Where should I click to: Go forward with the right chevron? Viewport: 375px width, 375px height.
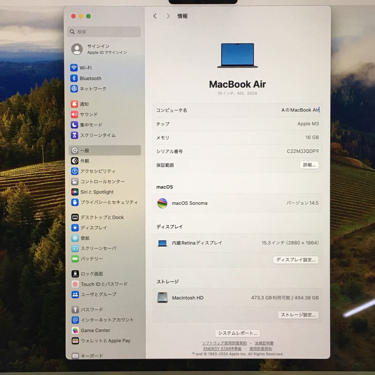click(168, 16)
